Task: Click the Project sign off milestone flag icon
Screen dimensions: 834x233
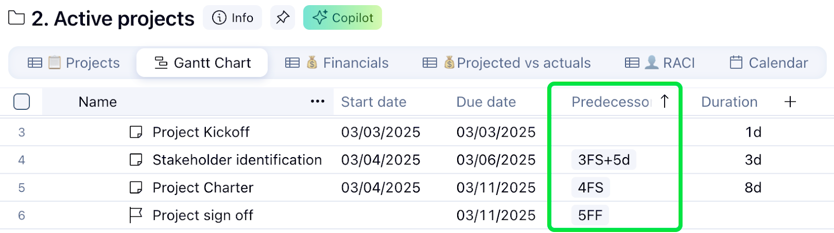Action: (136, 215)
